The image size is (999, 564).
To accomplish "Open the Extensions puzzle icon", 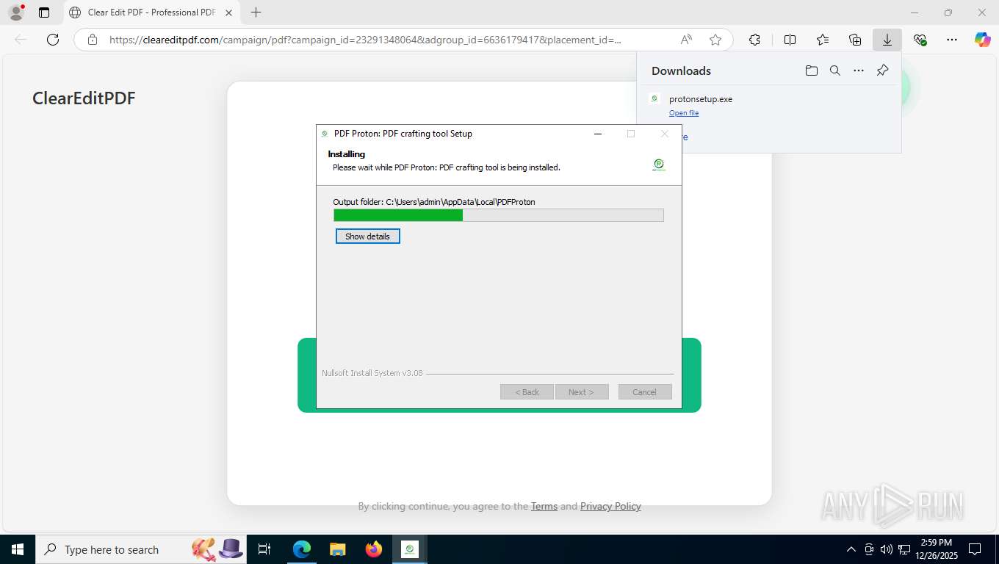I will point(754,40).
